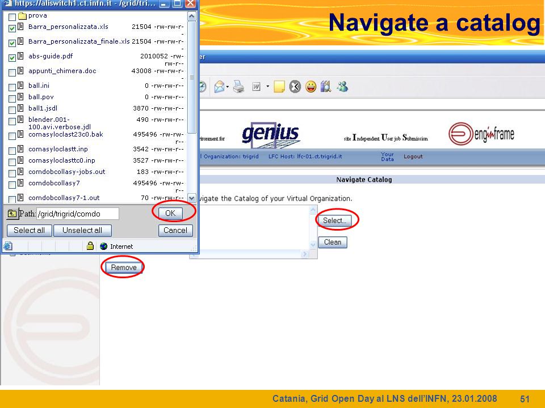
Task: Open dropdown arrow next to mail icon
Action: tap(227, 86)
